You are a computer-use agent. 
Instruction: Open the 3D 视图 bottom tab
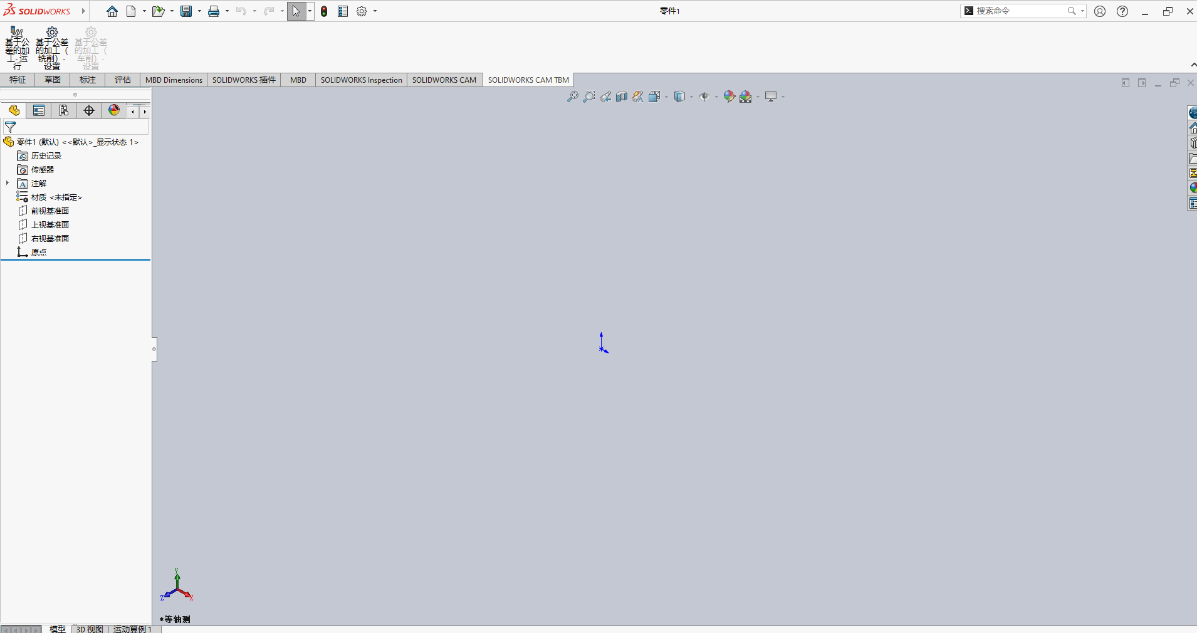click(90, 629)
